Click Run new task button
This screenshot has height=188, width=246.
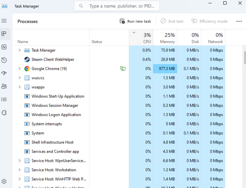(135, 21)
